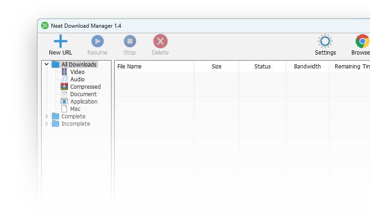Click the Chrome Browser icon
The width and height of the screenshot is (370, 215).
click(x=362, y=42)
